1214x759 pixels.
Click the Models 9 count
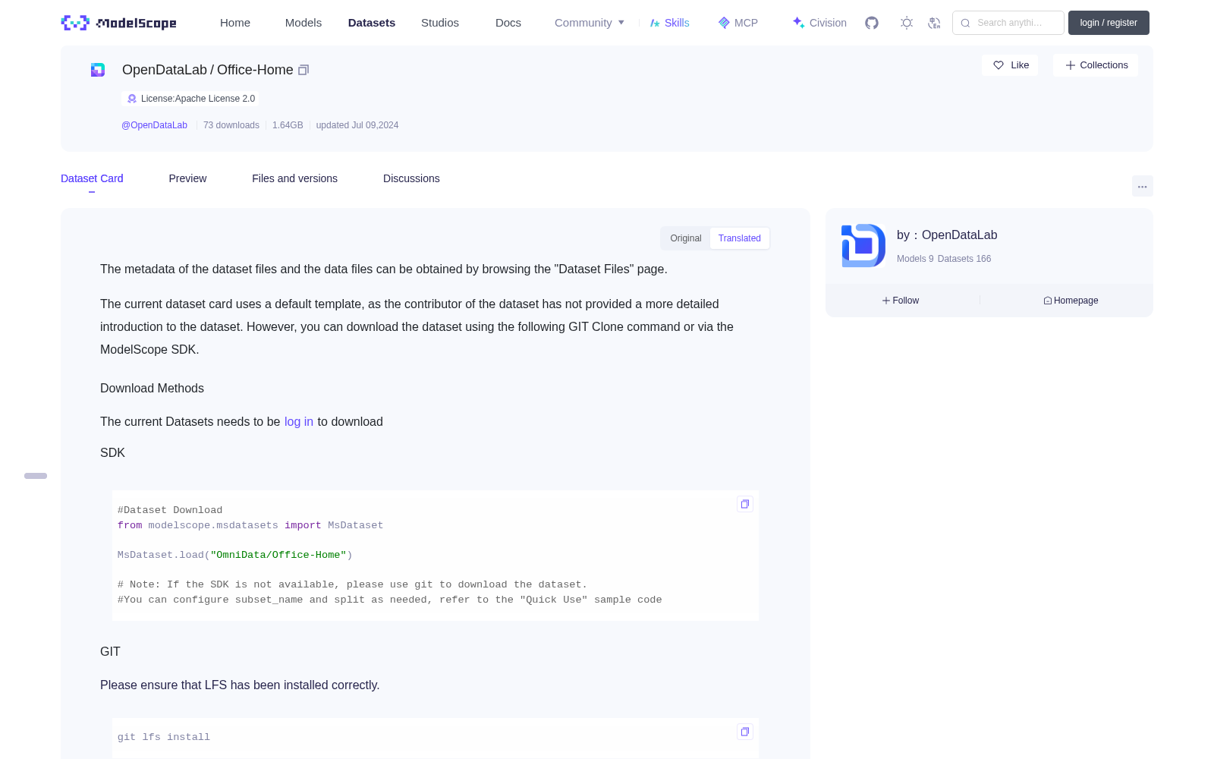click(915, 259)
